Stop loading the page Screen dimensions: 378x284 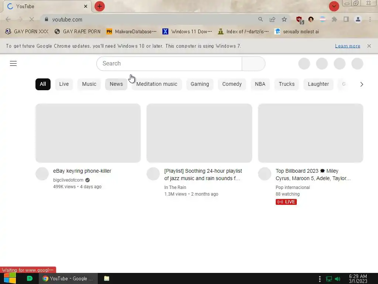point(32,19)
